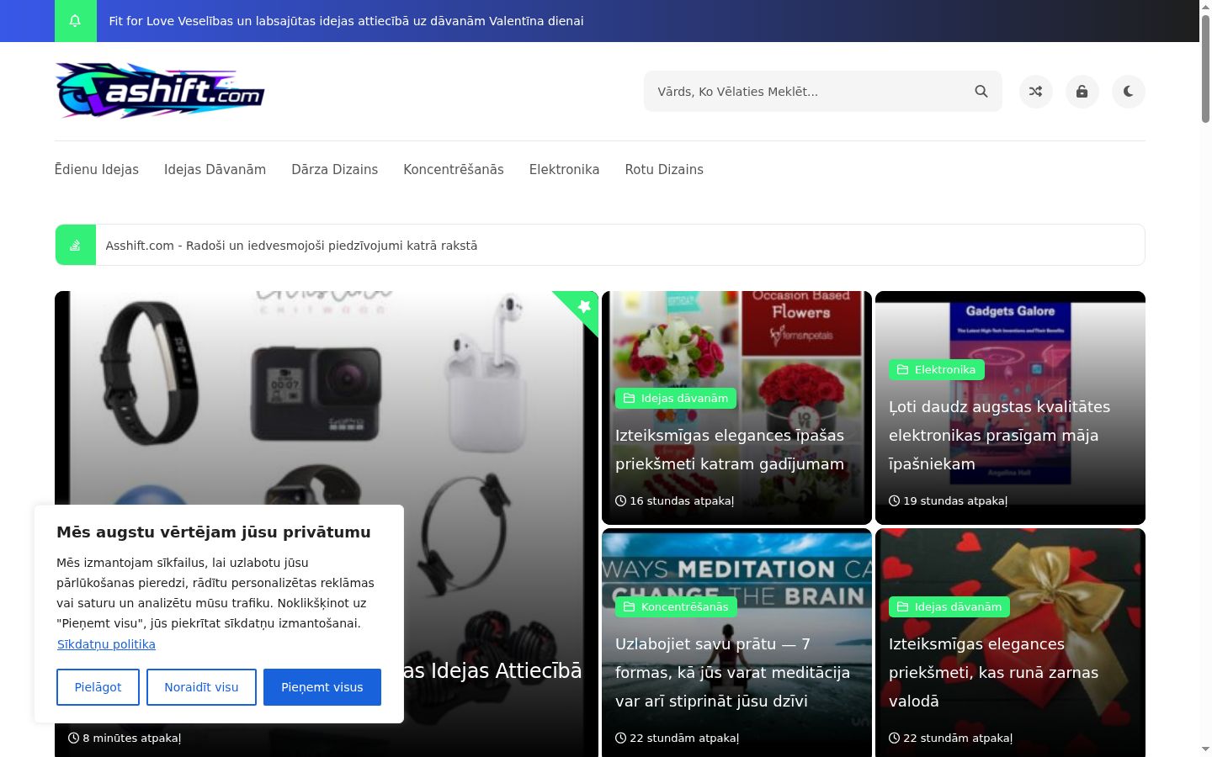Click the Koncentrēšanās category badge
Screen dimensions: 1212x757
click(676, 606)
